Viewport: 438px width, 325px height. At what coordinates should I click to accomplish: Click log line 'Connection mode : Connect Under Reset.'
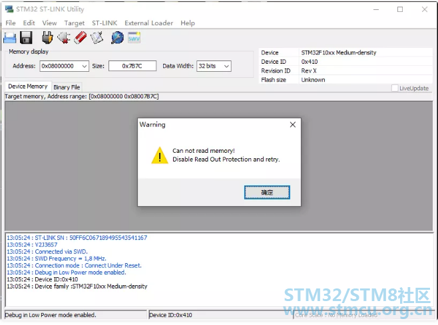coord(74,266)
